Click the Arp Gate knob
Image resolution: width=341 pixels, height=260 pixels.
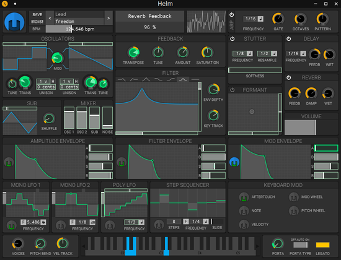(x=278, y=19)
